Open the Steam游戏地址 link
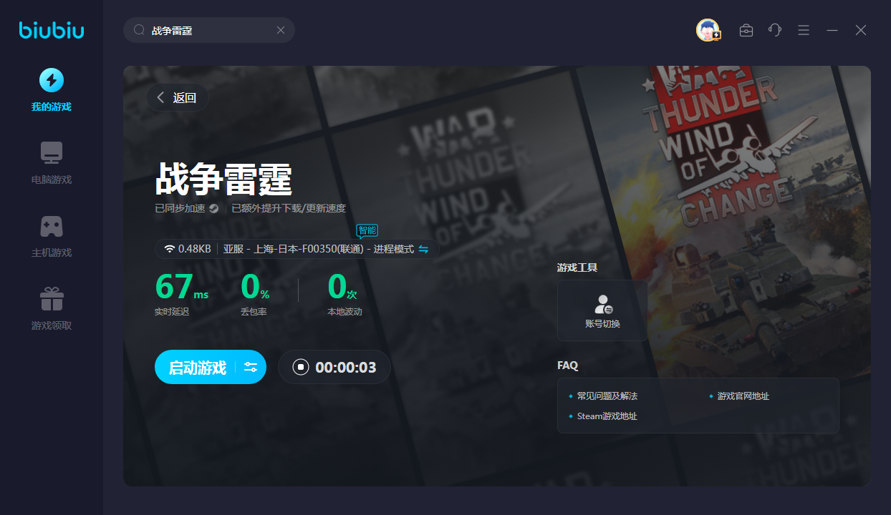This screenshot has width=891, height=515. pos(607,416)
